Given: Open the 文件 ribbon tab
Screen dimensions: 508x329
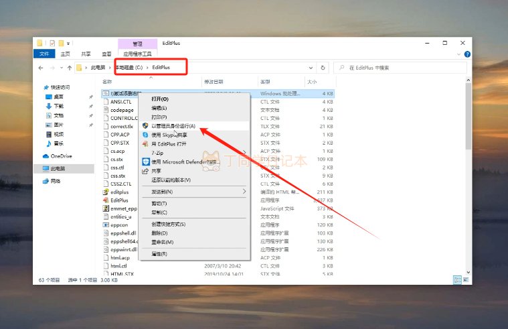Looking at the screenshot, I should [x=44, y=54].
